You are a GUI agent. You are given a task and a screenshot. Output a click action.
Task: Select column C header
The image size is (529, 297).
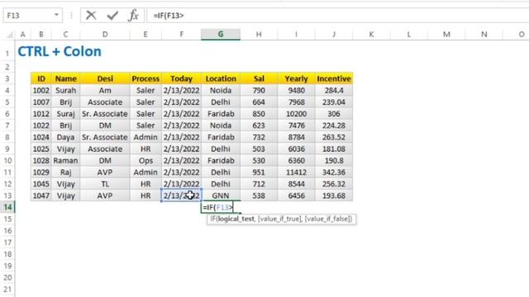(x=65, y=35)
